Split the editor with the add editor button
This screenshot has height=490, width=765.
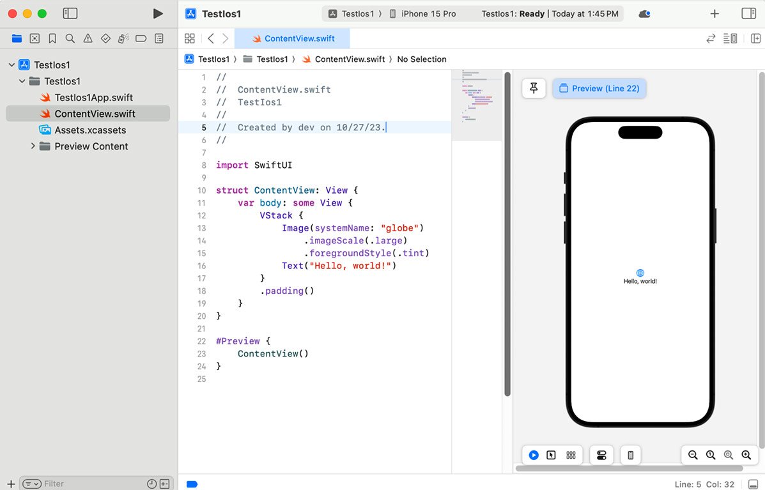tap(756, 38)
